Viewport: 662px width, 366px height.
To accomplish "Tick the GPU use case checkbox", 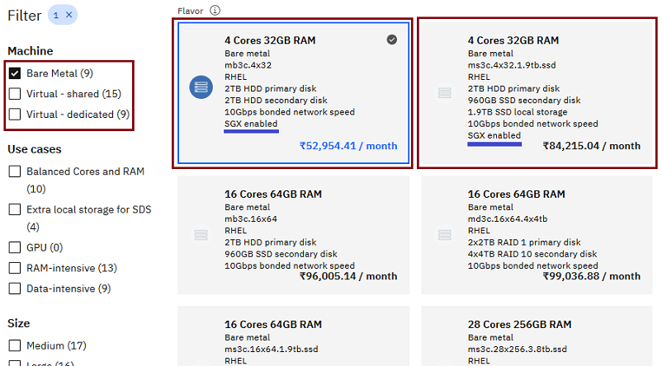I will (15, 247).
